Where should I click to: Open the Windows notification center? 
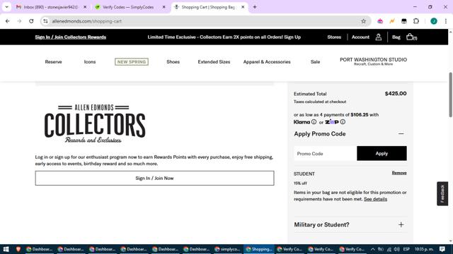(x=442, y=249)
